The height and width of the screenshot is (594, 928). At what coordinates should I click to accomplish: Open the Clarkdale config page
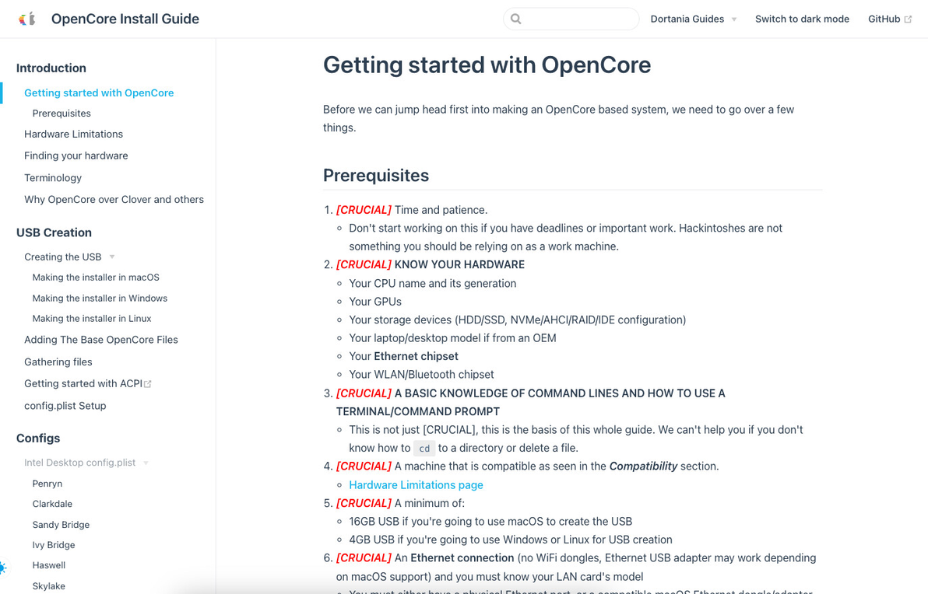click(52, 504)
